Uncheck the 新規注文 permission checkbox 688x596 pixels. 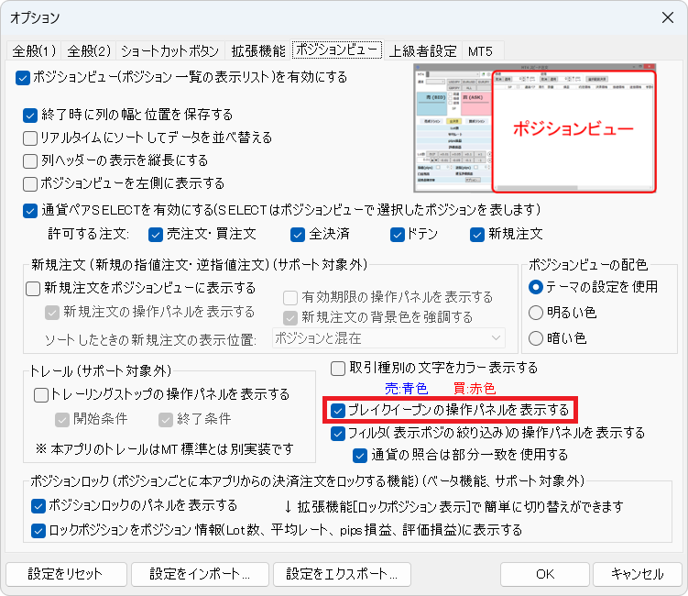click(477, 235)
